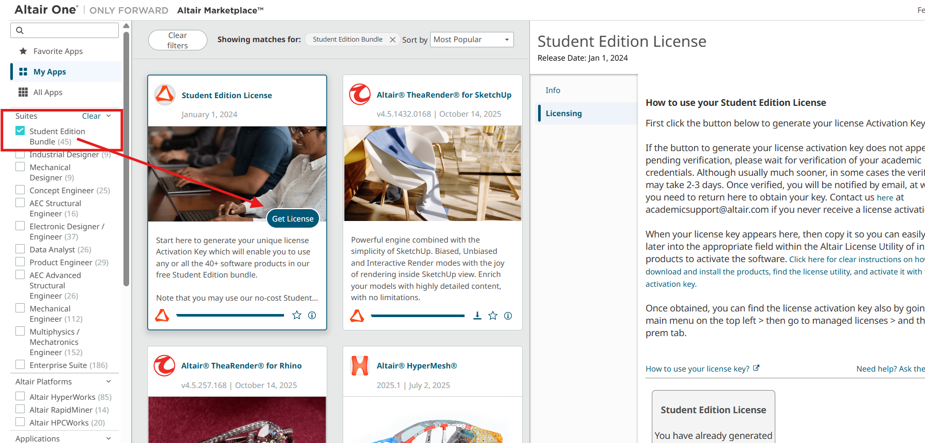925x443 pixels.
Task: Uncheck Student Edition Bundle checkbox
Action: click(x=20, y=131)
